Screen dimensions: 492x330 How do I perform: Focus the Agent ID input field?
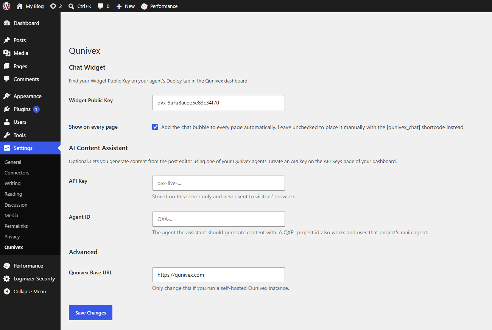click(218, 219)
